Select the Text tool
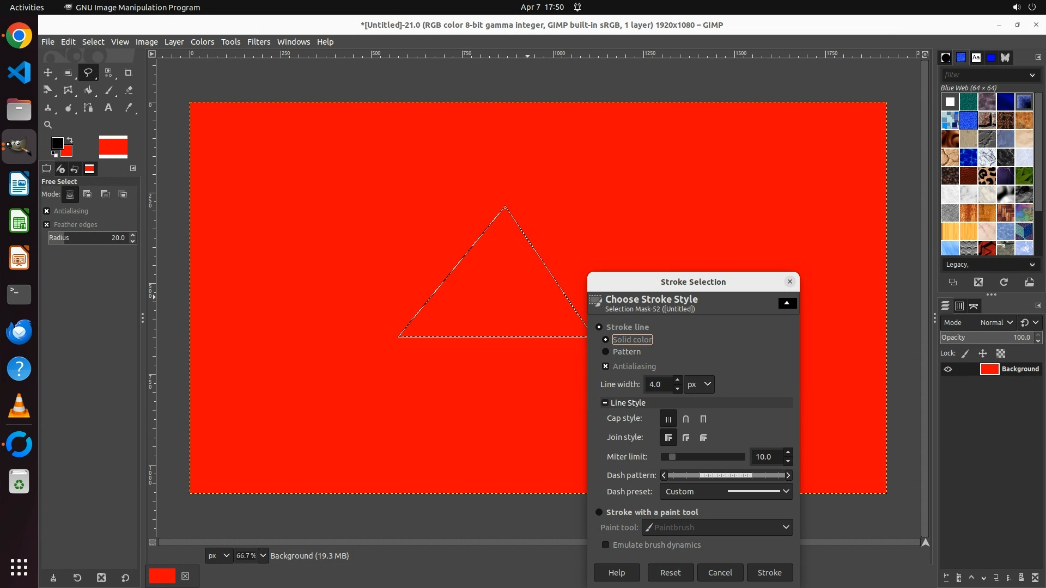This screenshot has width=1046, height=588. pos(108,108)
